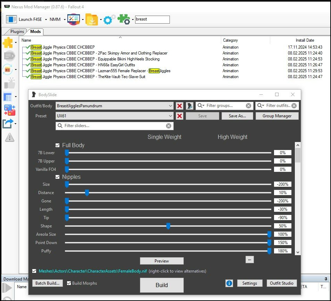The height and width of the screenshot is (301, 331).
Task: Click the pin icon on Download Manager panel
Action: 326,279
